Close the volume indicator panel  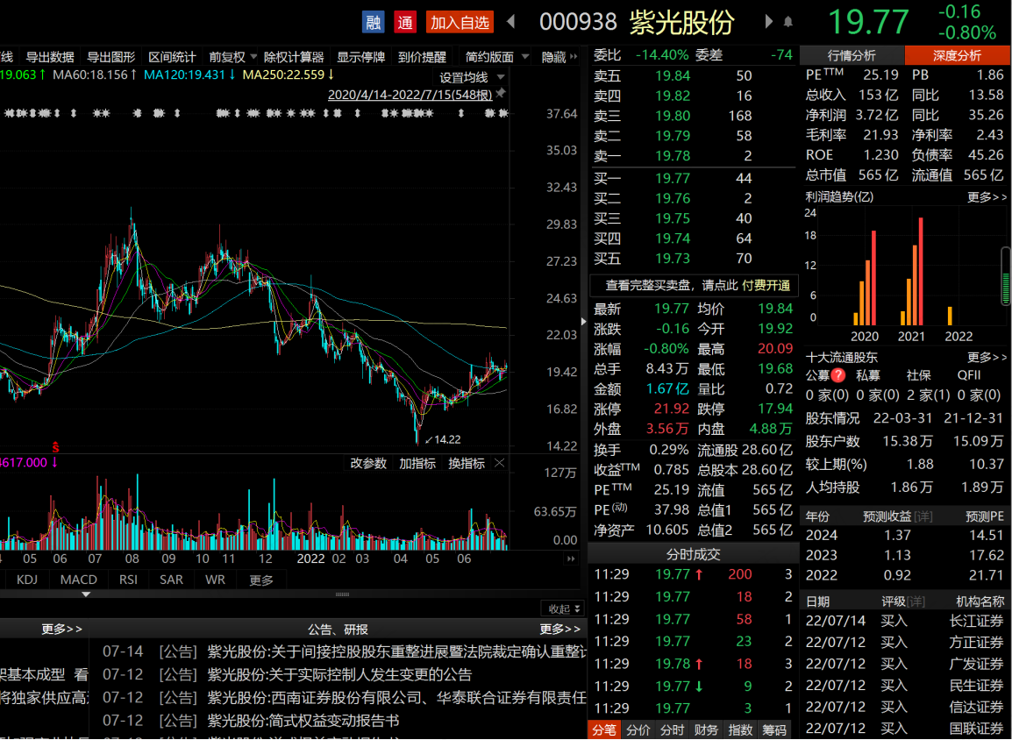click(499, 463)
